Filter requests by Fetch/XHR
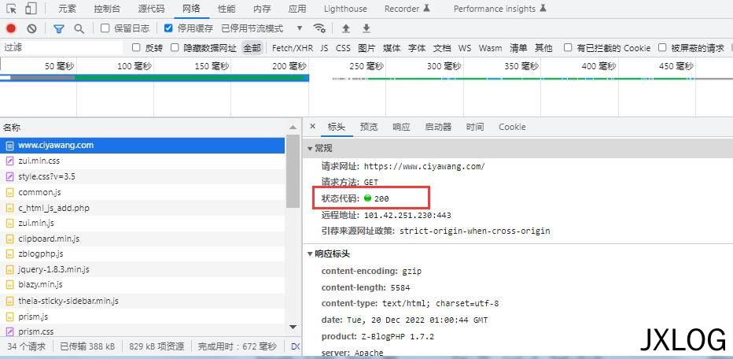733x359 pixels. (x=293, y=48)
